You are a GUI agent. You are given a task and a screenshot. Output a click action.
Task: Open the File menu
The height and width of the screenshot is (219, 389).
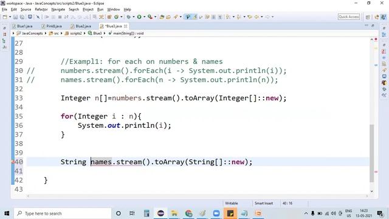click(x=4, y=10)
